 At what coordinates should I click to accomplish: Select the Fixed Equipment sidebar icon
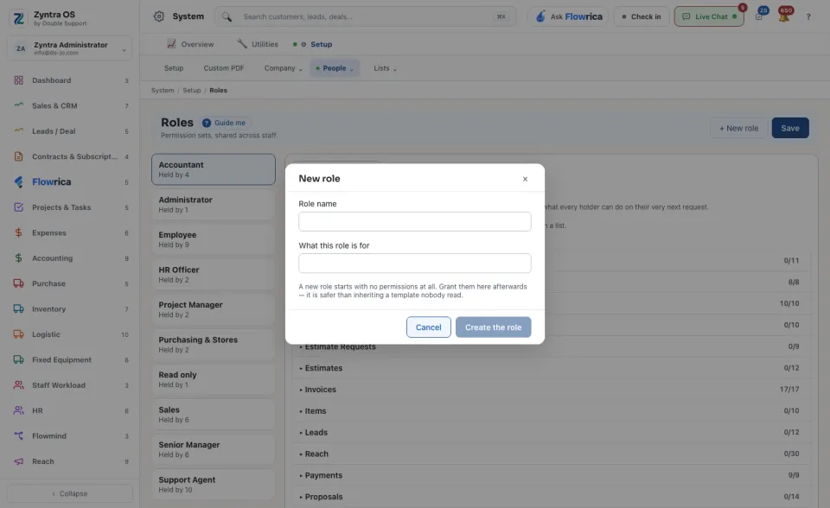tap(18, 359)
